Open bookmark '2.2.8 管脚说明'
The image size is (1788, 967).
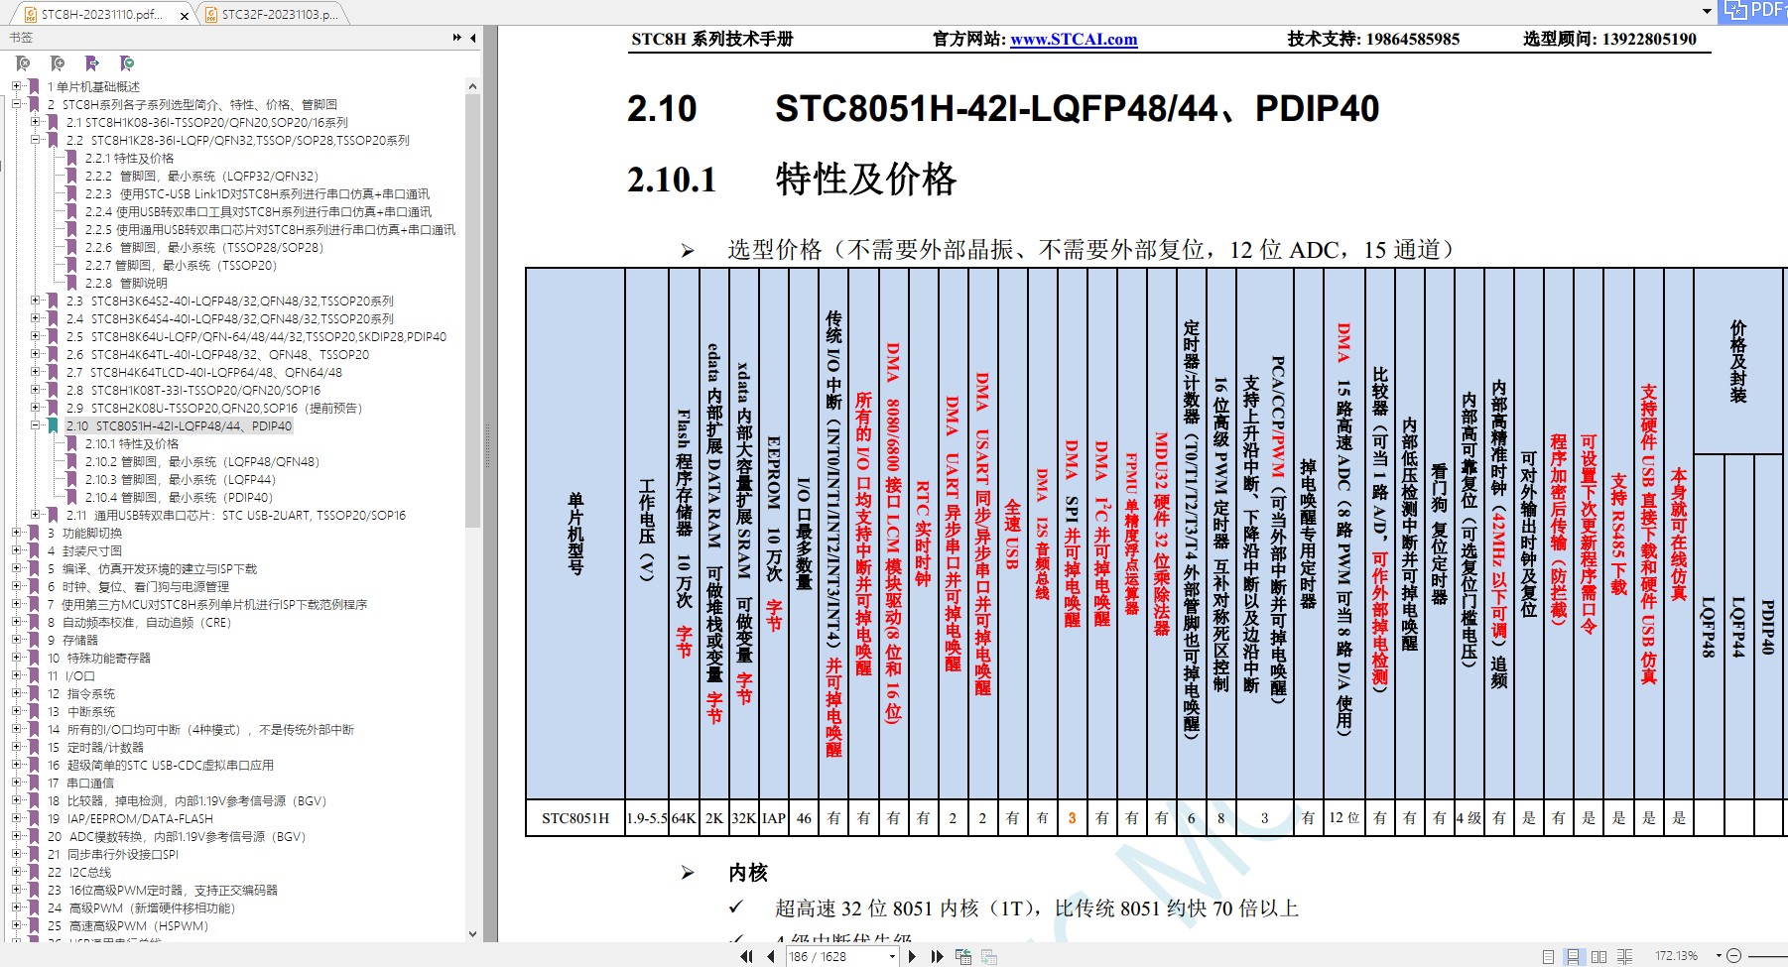[x=126, y=284]
